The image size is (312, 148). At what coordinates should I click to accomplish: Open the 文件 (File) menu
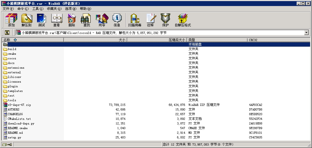tap(8, 9)
